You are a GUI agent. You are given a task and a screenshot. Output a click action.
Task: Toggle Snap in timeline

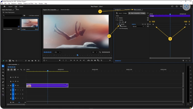coord(12,70)
